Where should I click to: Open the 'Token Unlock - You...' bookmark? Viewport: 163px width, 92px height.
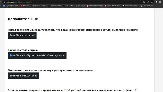(x=113, y=6)
